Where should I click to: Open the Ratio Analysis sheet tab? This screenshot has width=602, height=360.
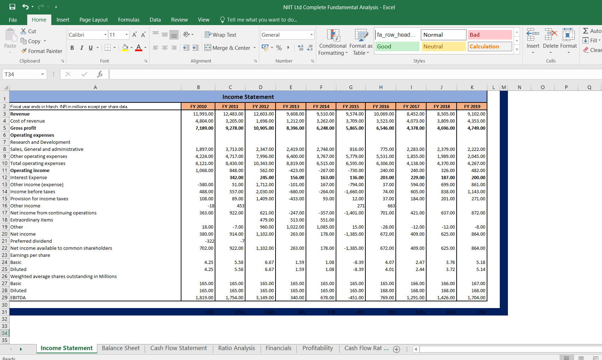(x=236, y=348)
